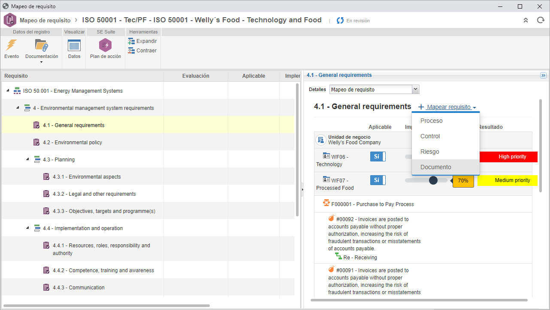The height and width of the screenshot is (310, 550).
Task: Click the Resultado column label
Action: 490,127
